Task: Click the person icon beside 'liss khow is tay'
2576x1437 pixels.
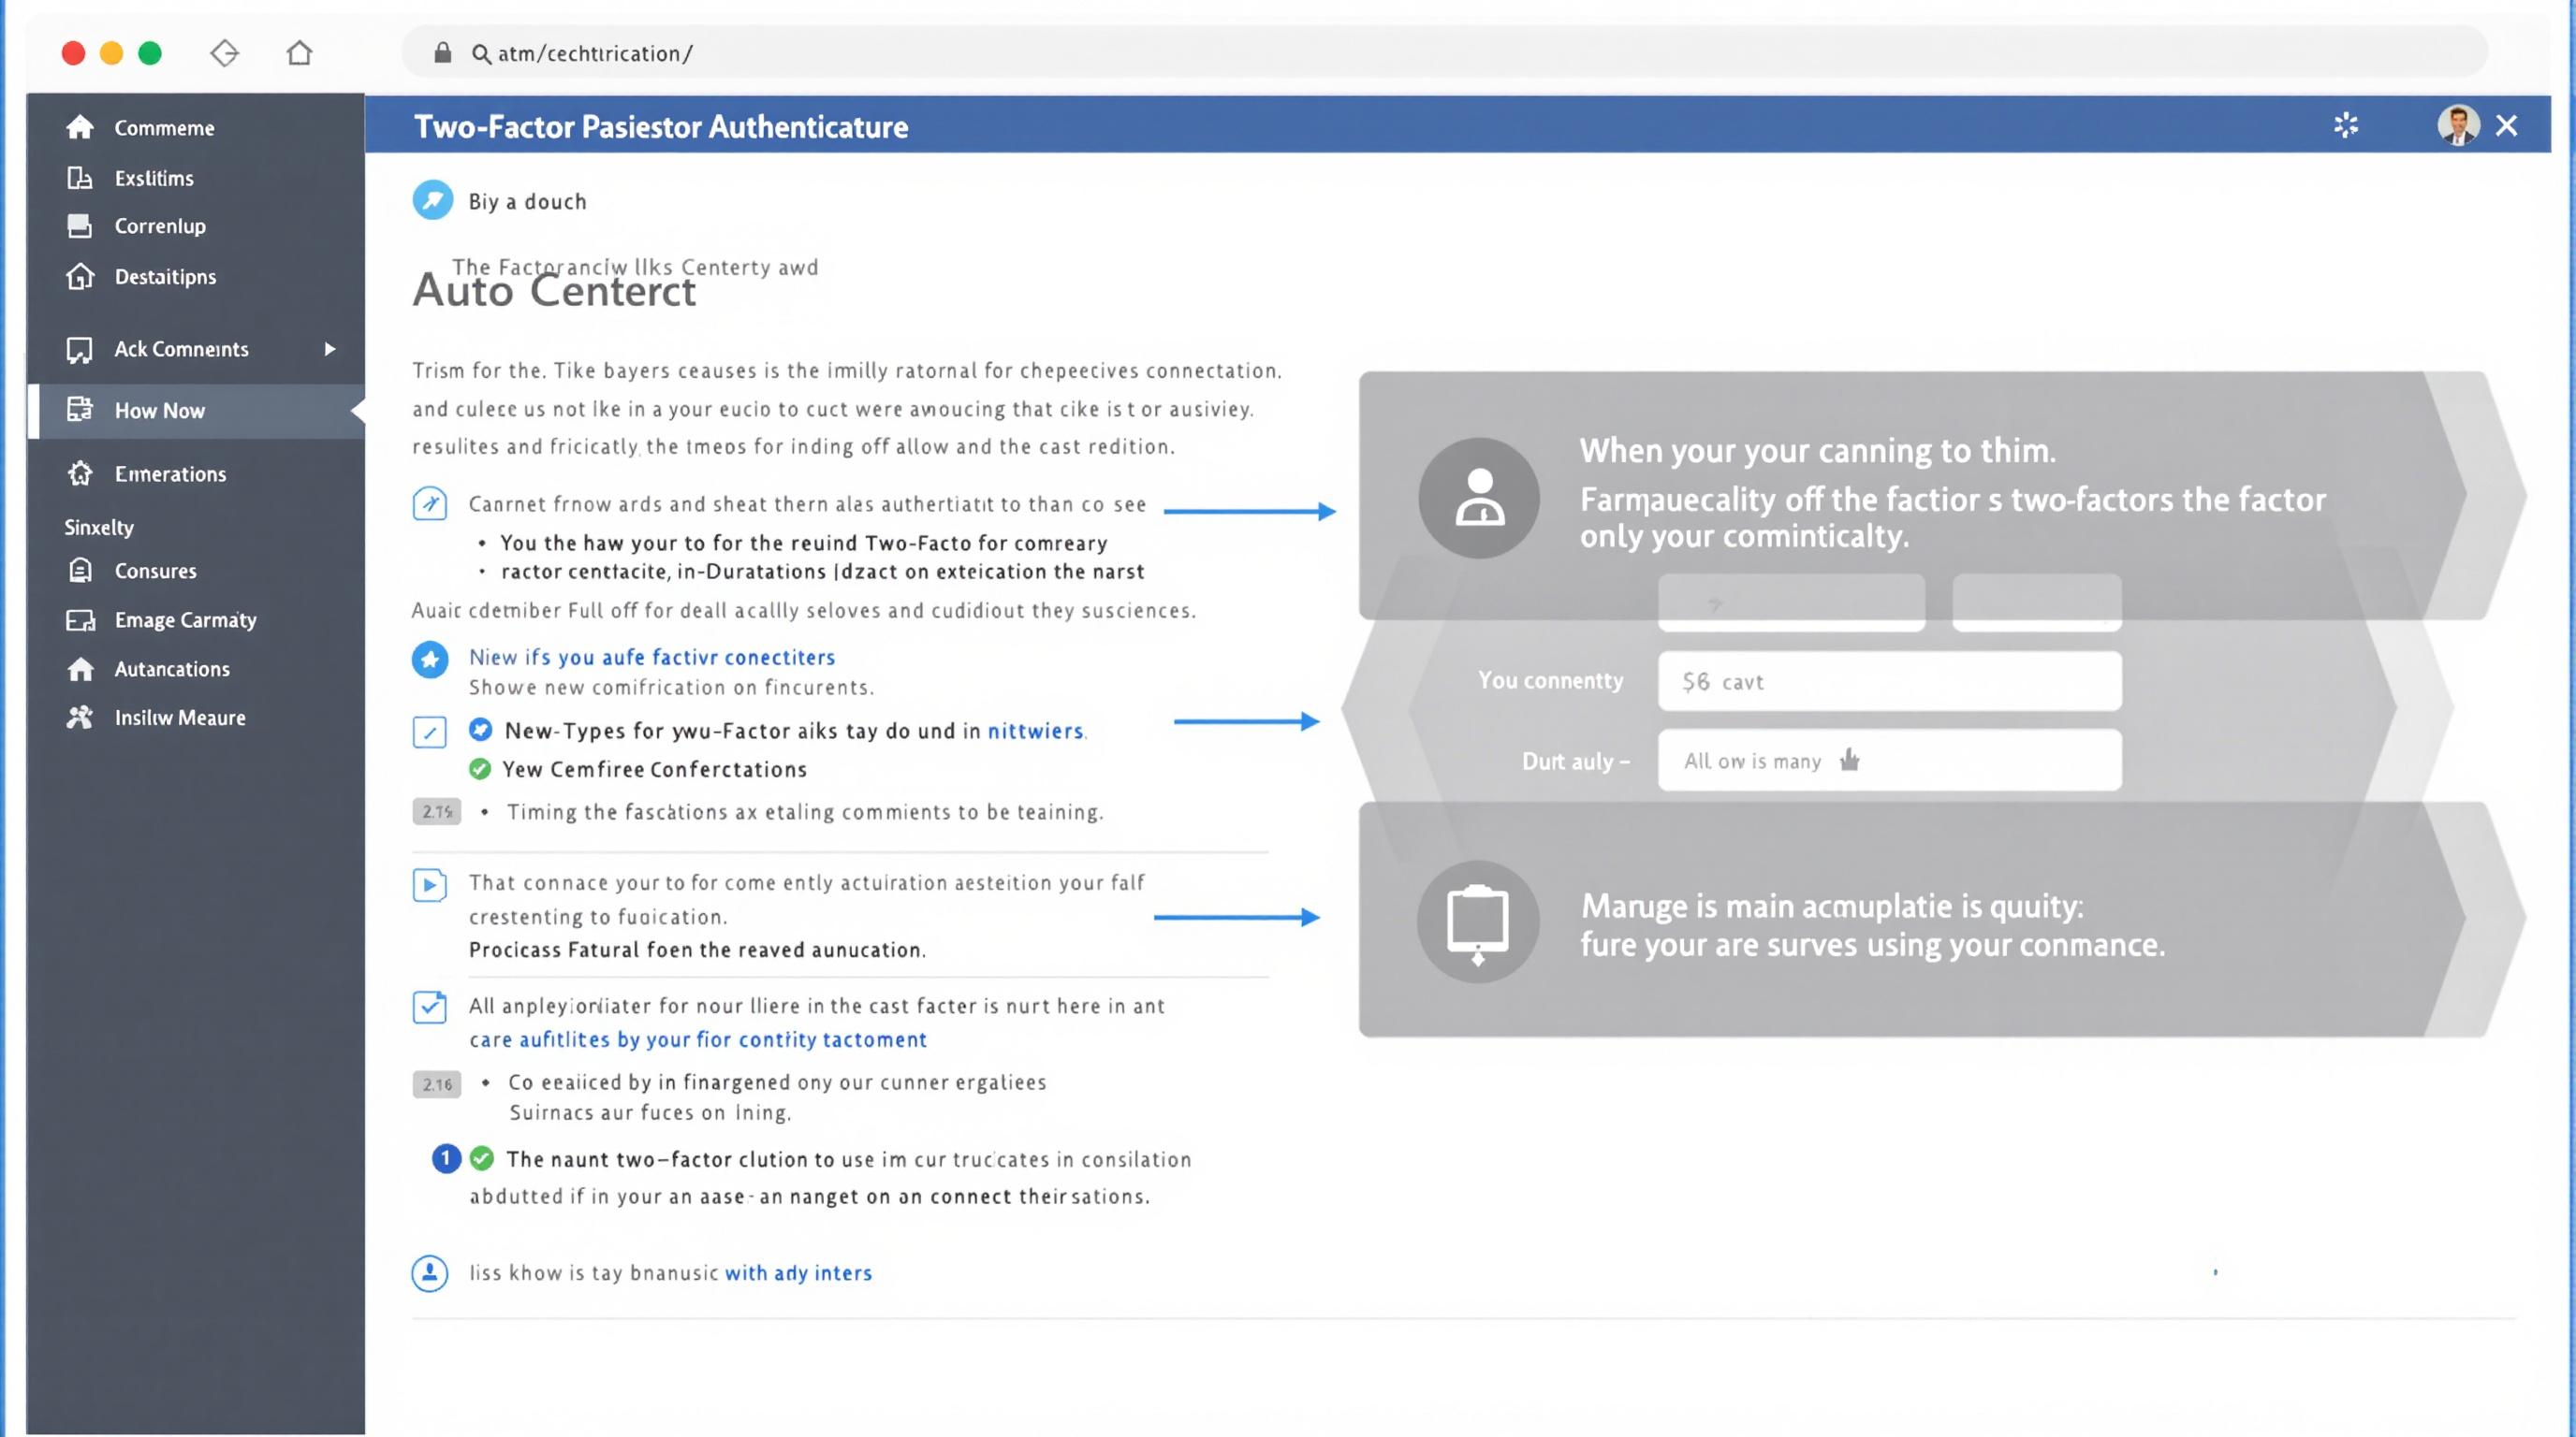Action: click(x=430, y=1273)
